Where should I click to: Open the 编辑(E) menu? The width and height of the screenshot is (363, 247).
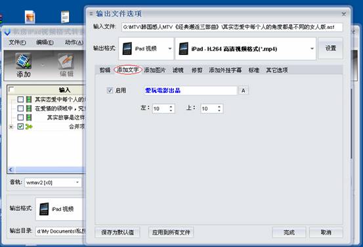coord(45,43)
